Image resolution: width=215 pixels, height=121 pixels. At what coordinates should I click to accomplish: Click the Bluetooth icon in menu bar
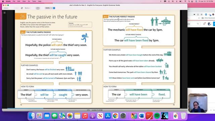[x=177, y=1]
